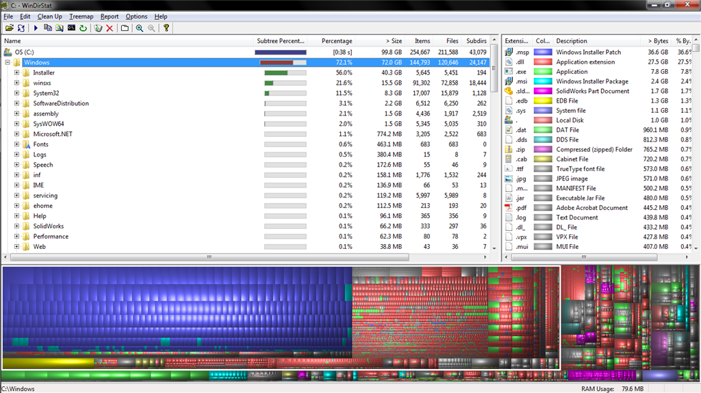This screenshot has height=393, width=701.
Task: Sort by the Subdirs column header
Action: [475, 40]
